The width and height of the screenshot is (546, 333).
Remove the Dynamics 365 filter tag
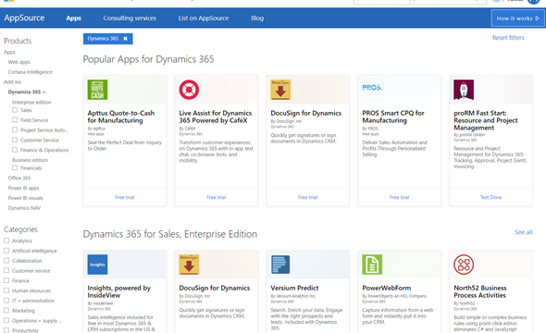click(125, 39)
